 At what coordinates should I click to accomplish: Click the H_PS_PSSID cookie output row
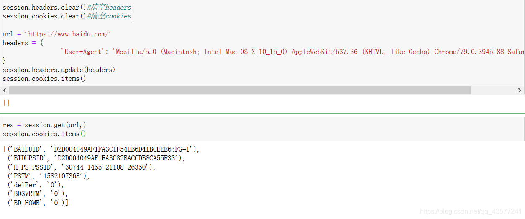82,167
